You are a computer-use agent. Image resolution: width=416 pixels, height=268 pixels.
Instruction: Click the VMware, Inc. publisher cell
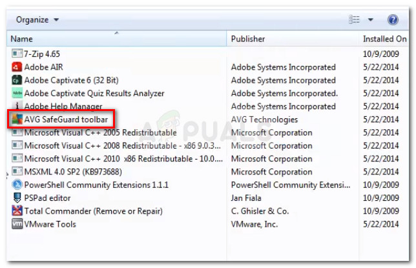(254, 224)
